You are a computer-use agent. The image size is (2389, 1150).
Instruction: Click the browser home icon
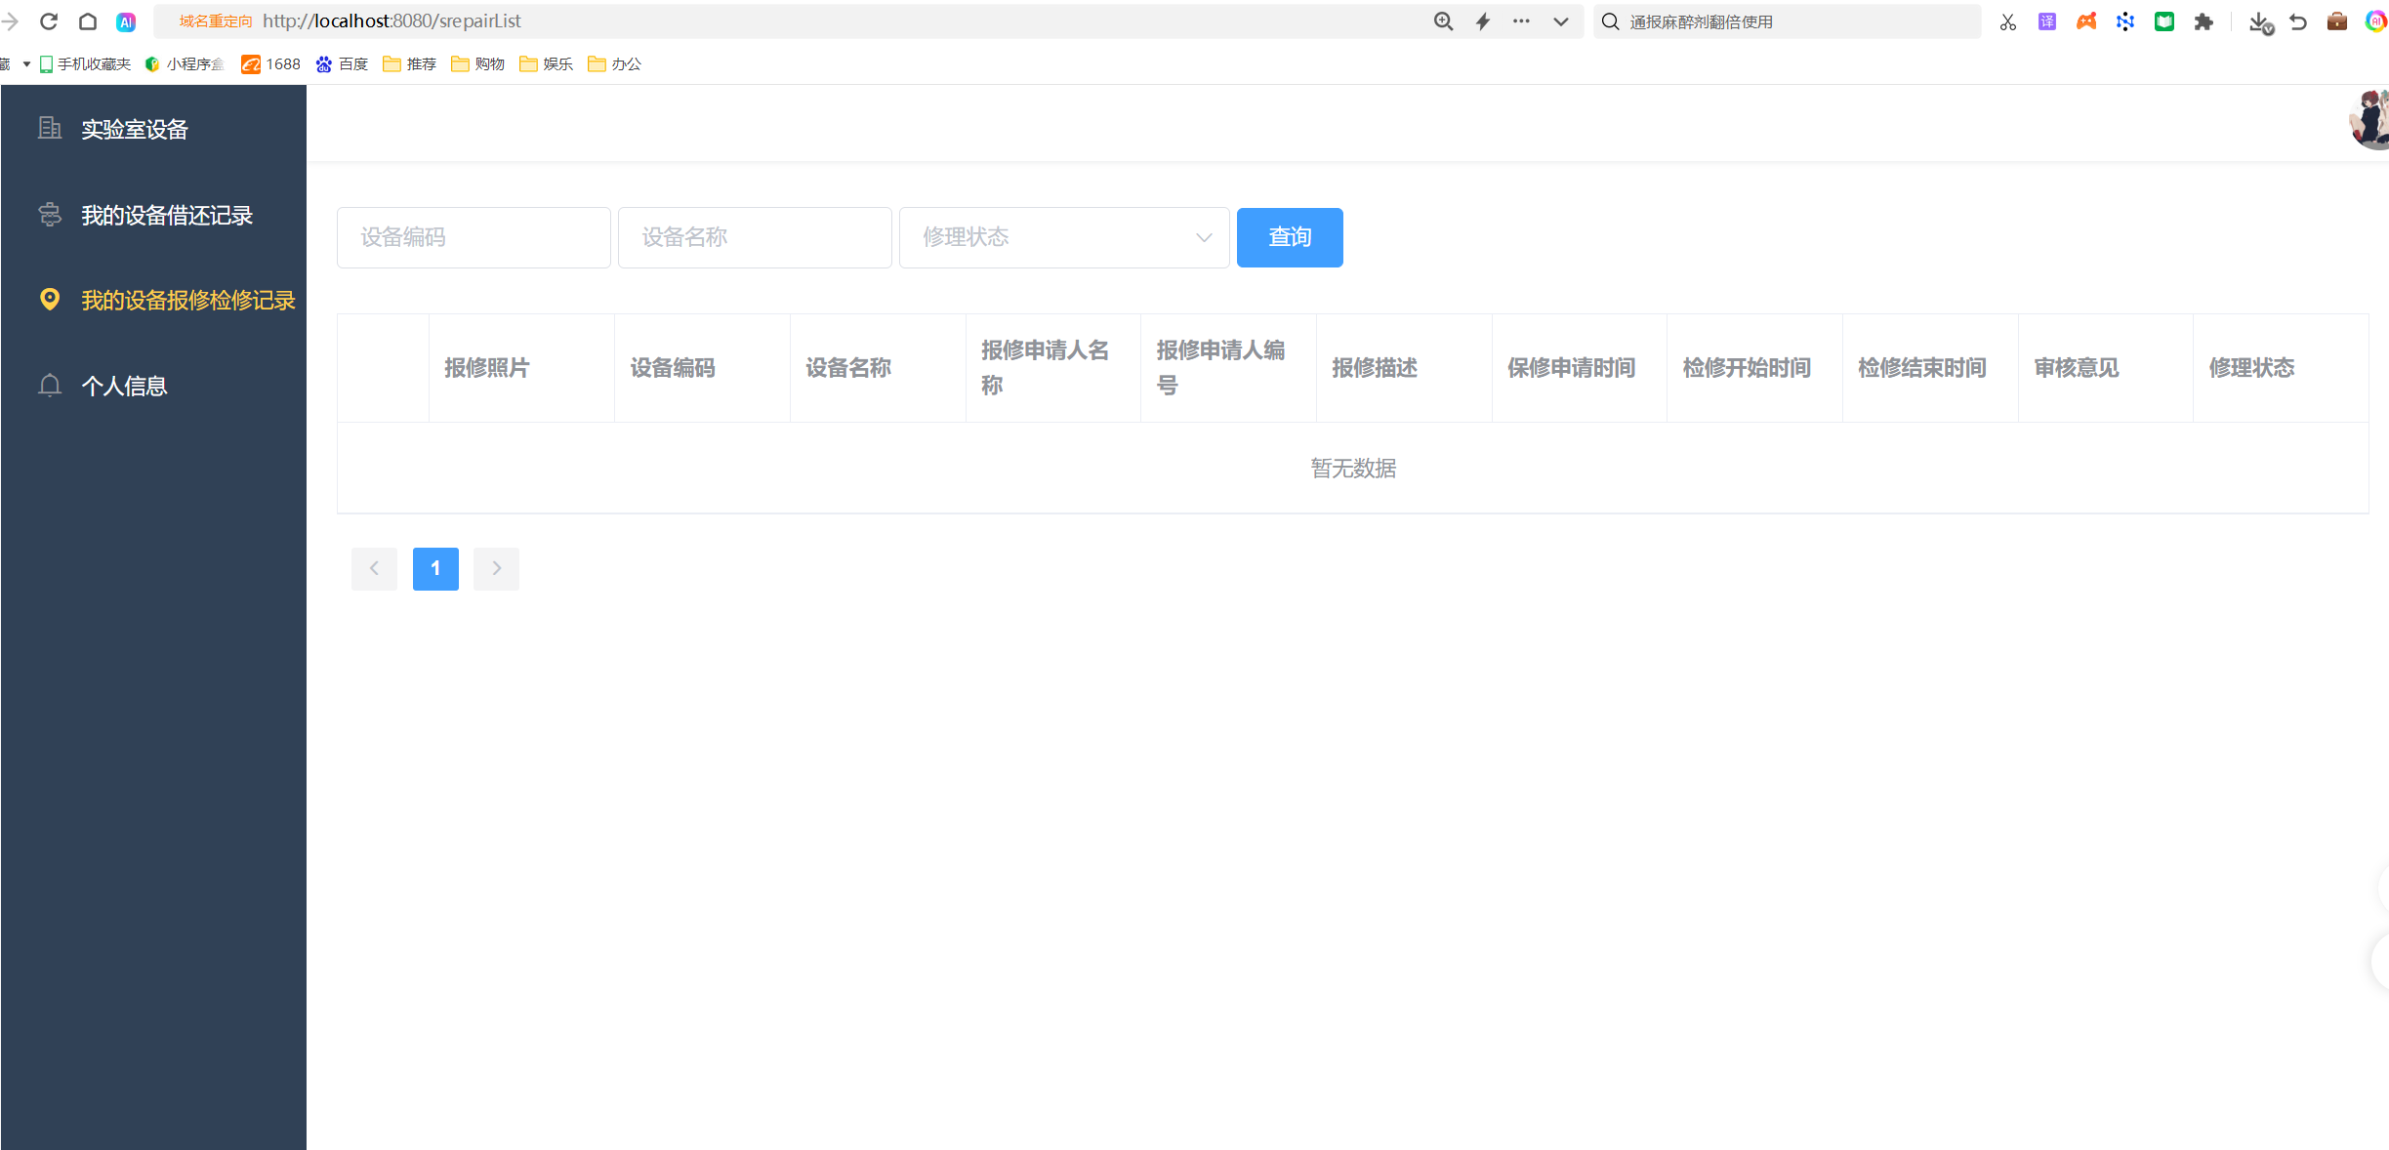coord(88,21)
